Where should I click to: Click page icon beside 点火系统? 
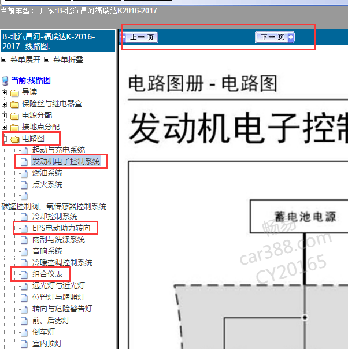click(24, 185)
